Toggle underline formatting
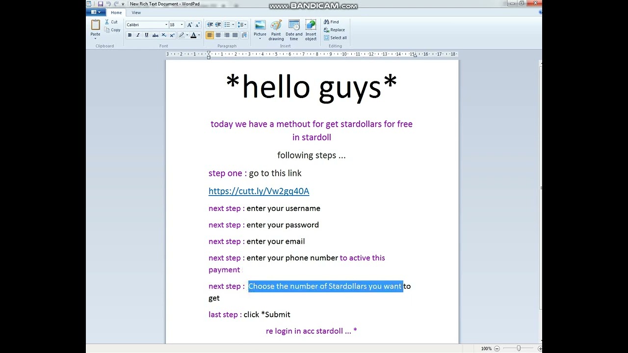This screenshot has height=353, width=628. (146, 35)
